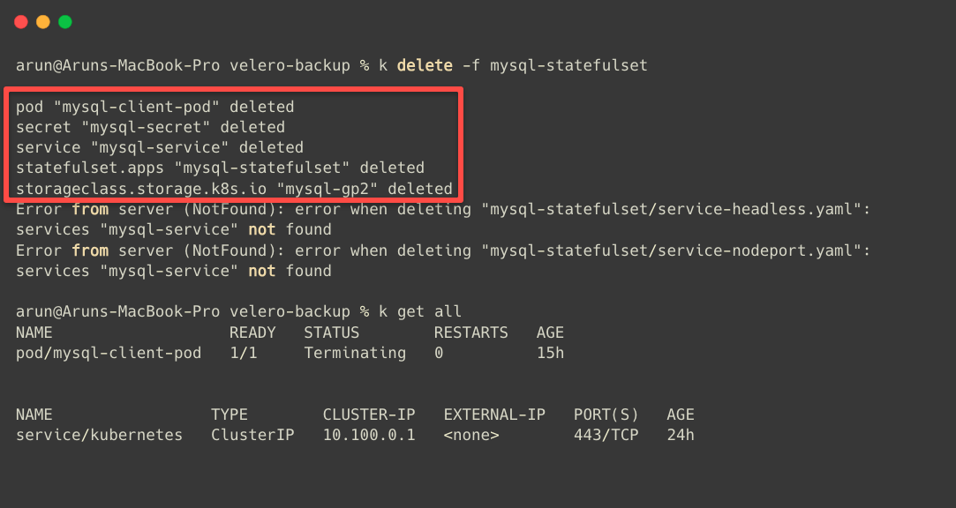
Task: Click the red close window button
Action: tap(21, 22)
